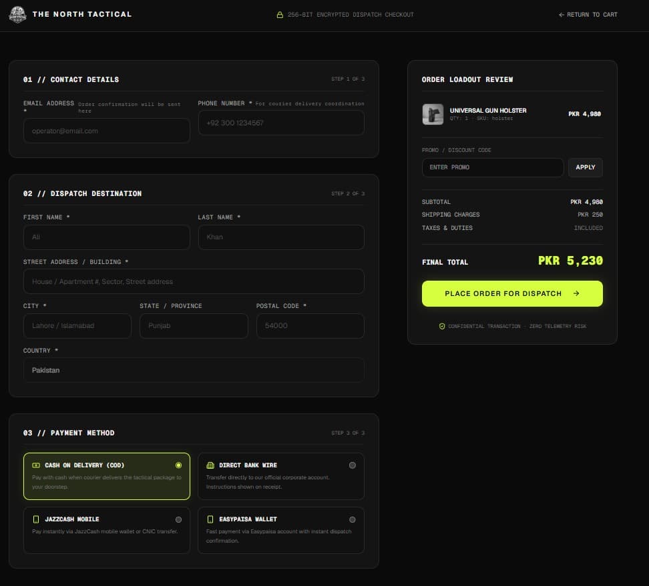Screen dimensions: 649x586
Task: Select the Cash on Delivery radio button
Action: tap(178, 465)
